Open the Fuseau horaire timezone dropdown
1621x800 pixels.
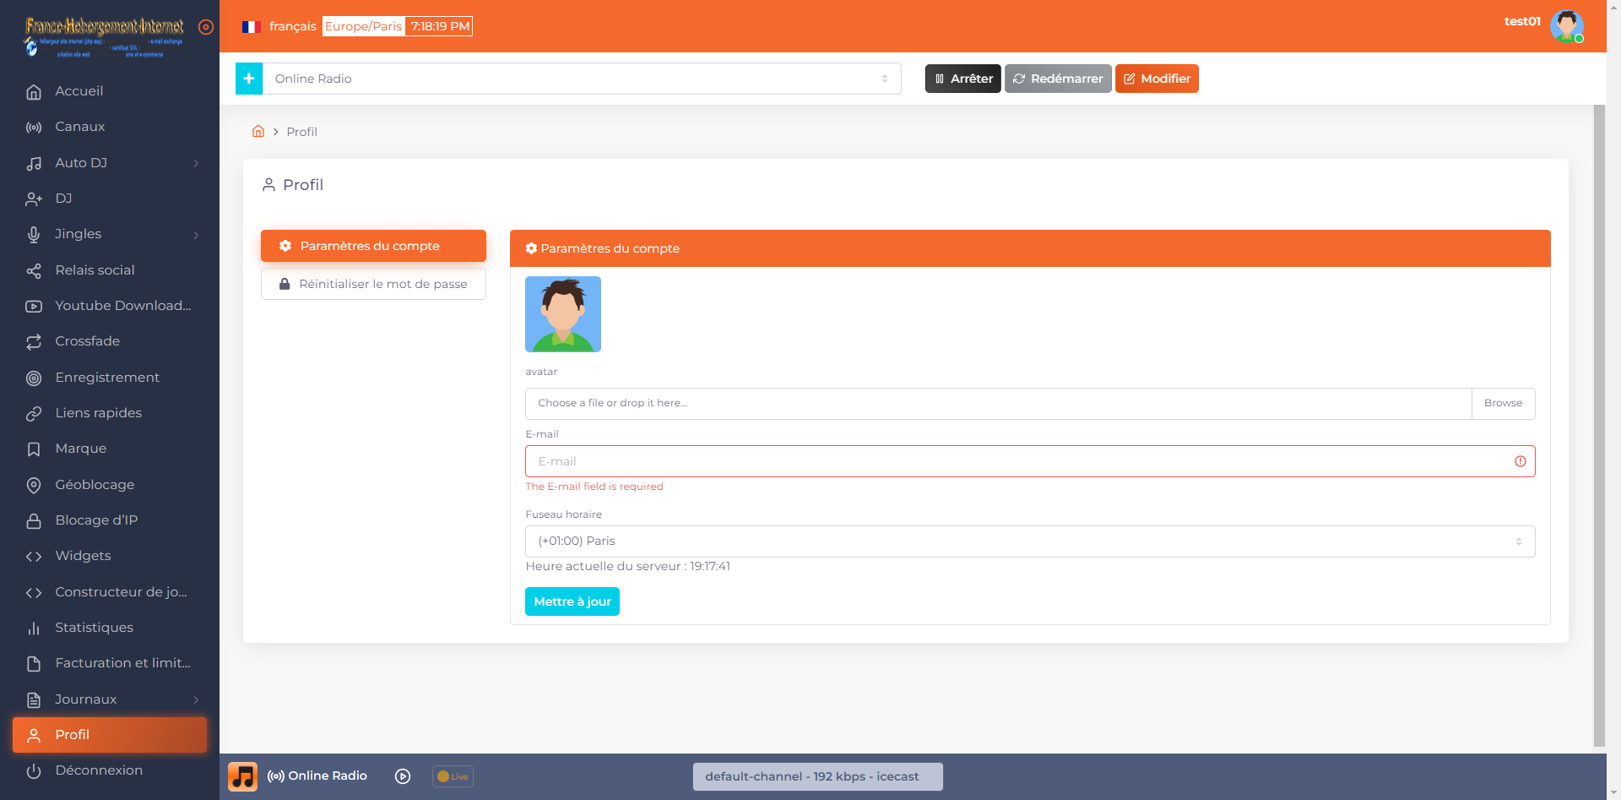pos(1029,541)
